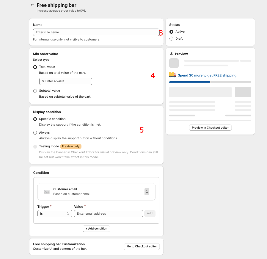
Task: Click the delivery truck icon in preview
Action: coord(173,75)
